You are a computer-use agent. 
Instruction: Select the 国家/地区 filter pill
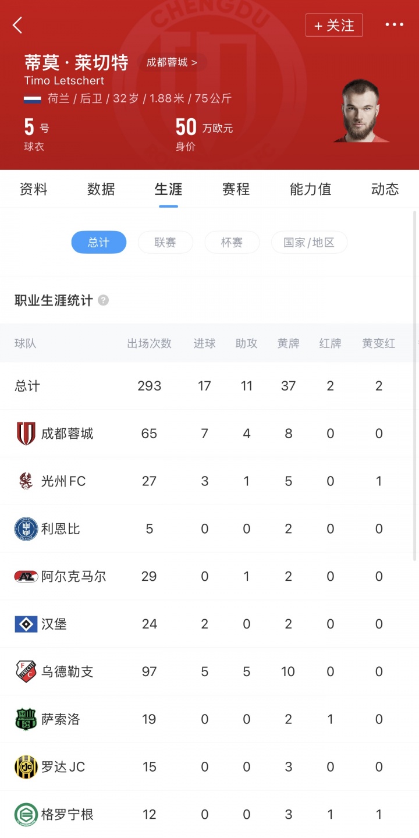[x=309, y=242]
